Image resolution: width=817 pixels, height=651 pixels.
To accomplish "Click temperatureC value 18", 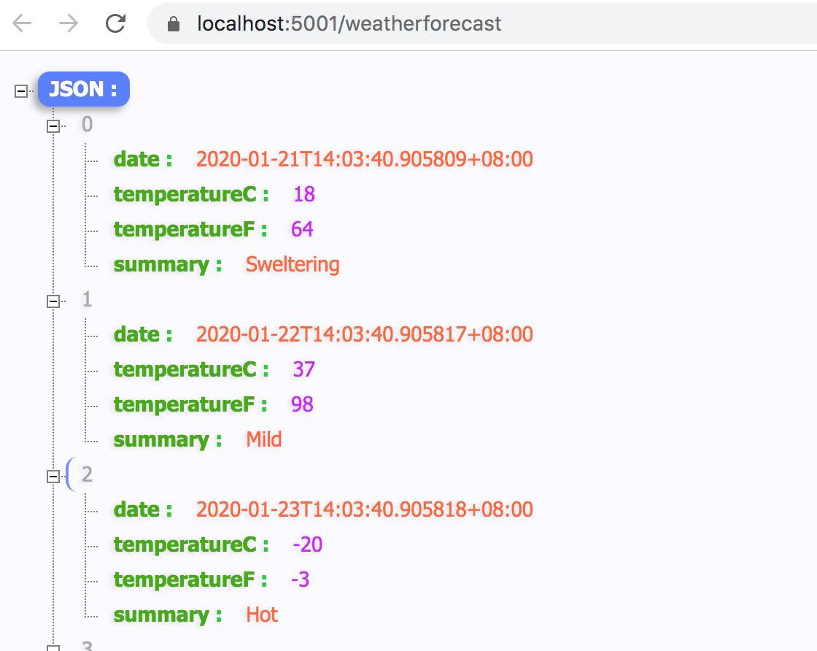I will tap(303, 194).
